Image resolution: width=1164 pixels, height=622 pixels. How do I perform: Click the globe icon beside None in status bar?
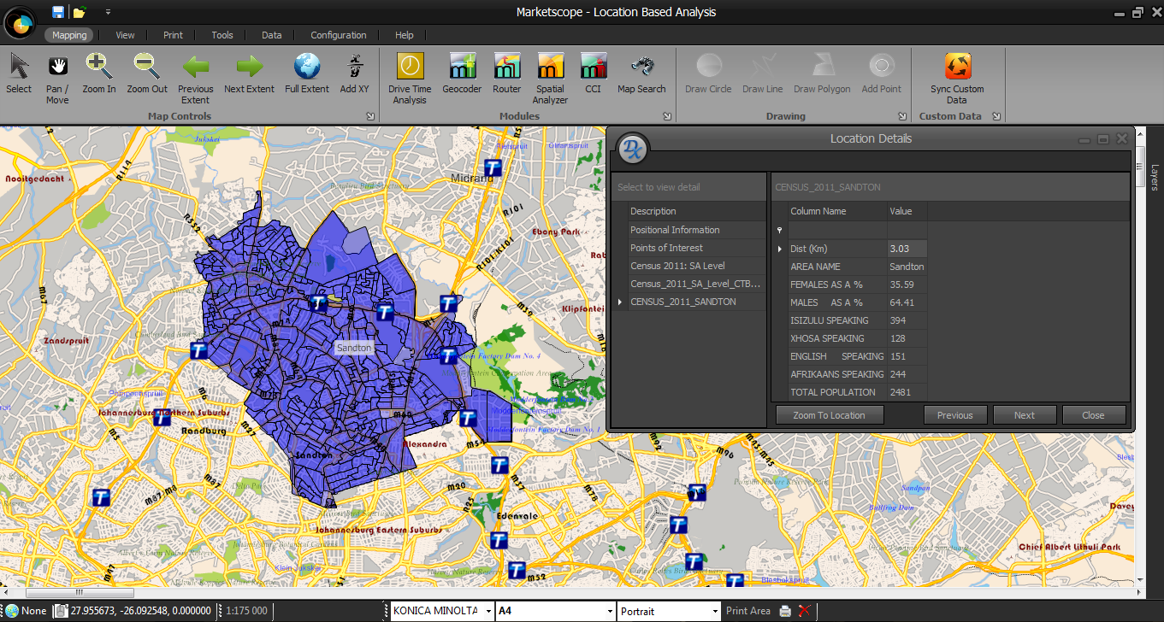12,611
